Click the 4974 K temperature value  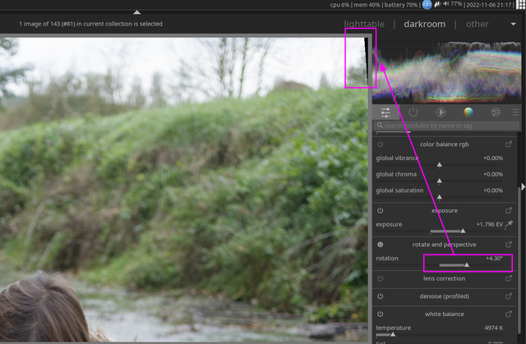click(493, 328)
